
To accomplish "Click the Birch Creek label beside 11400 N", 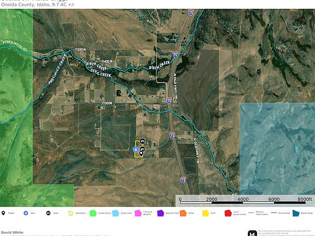I will [96, 66].
